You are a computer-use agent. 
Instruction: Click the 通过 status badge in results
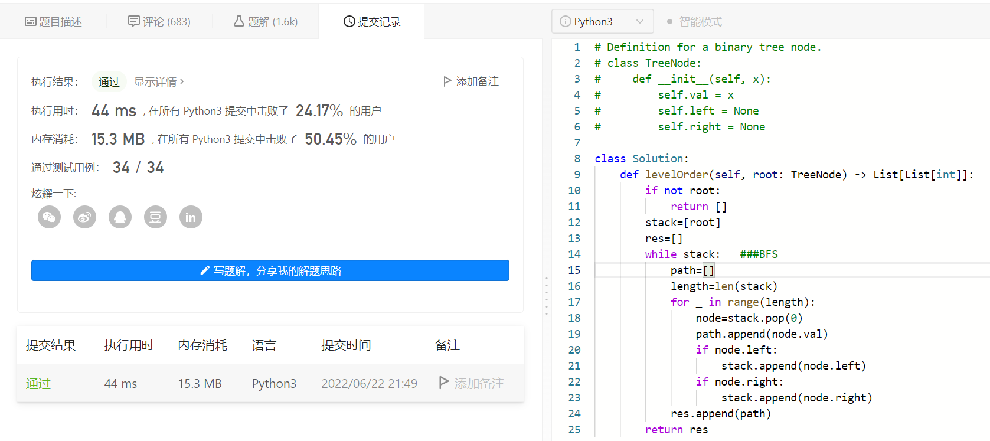(109, 82)
